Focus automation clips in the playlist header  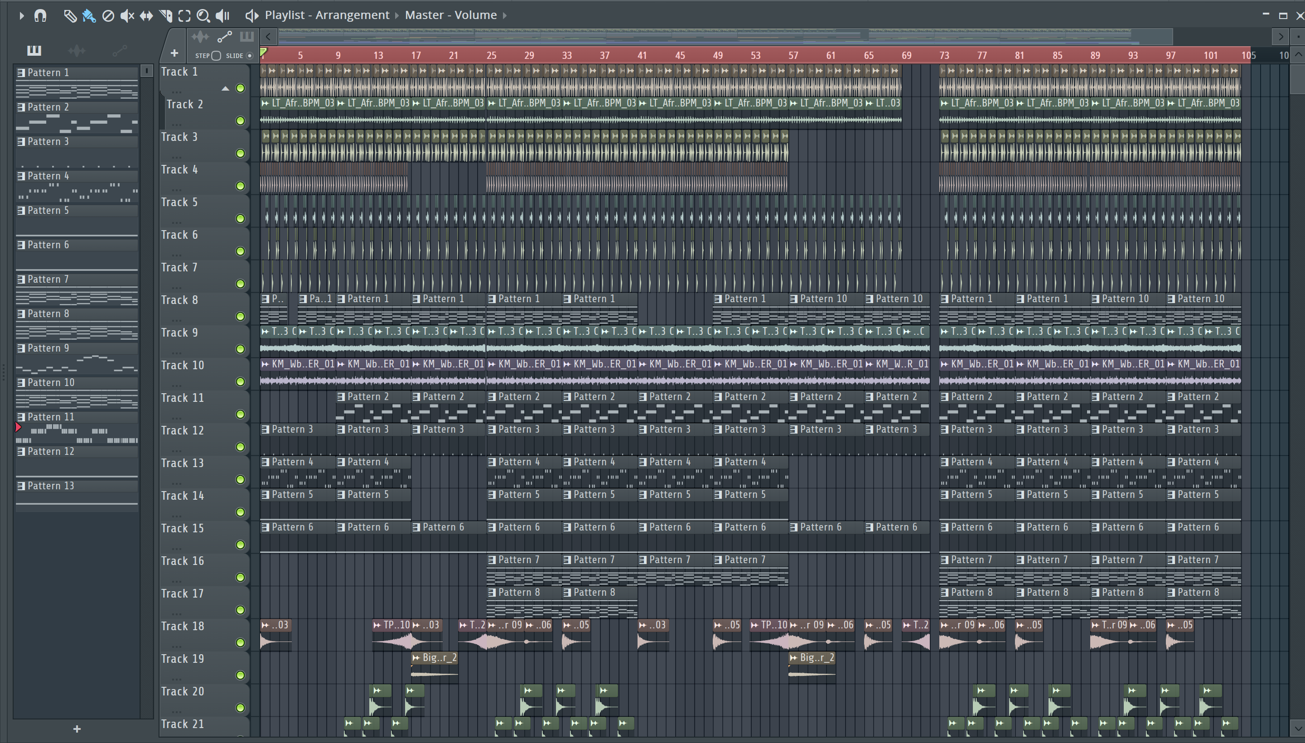225,36
